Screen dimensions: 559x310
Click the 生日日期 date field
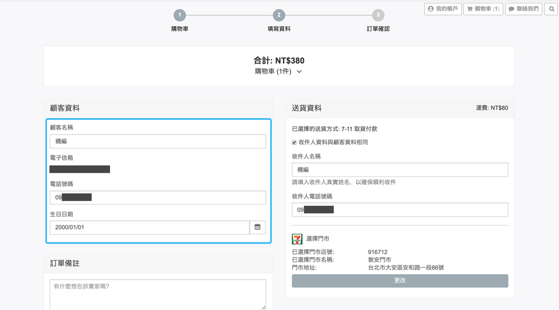click(x=150, y=227)
